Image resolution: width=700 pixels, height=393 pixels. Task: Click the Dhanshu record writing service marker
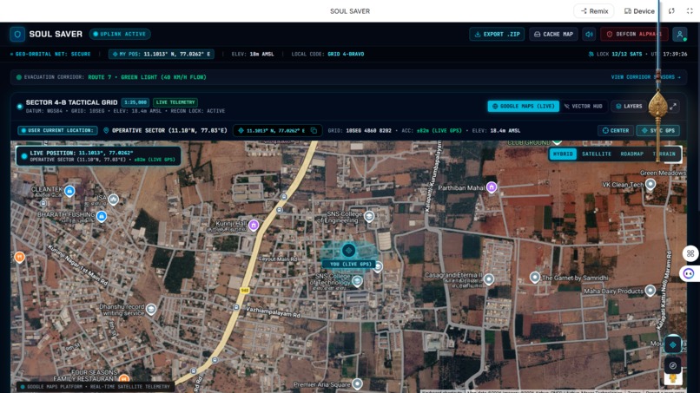151,309
